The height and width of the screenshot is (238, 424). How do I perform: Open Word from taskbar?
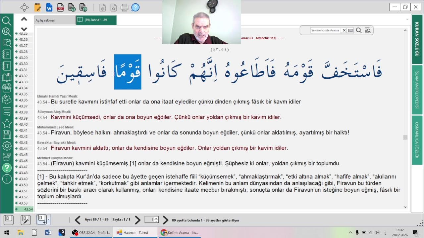pos(48,233)
